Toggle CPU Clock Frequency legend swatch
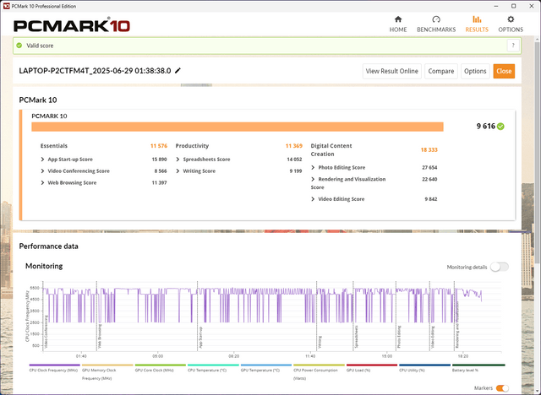The height and width of the screenshot is (395, 541). (54, 365)
